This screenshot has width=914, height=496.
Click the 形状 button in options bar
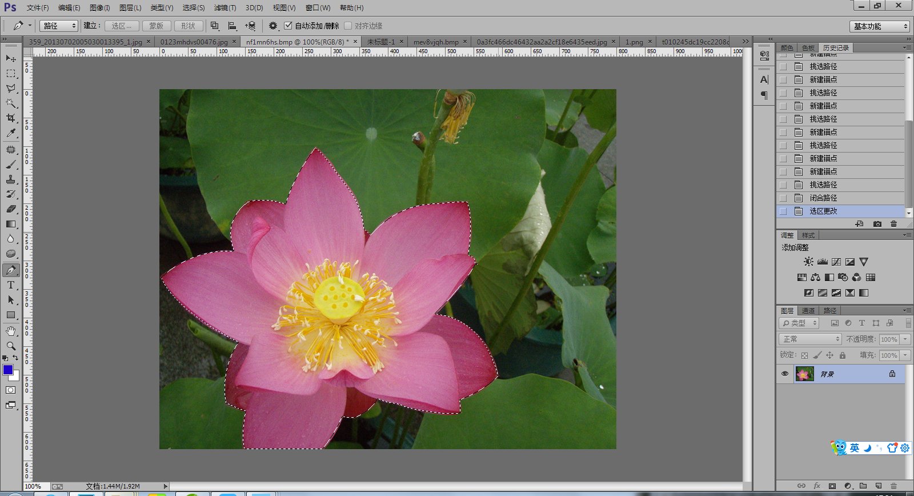[188, 26]
